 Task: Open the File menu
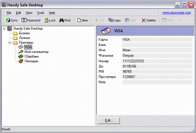tap(9, 13)
